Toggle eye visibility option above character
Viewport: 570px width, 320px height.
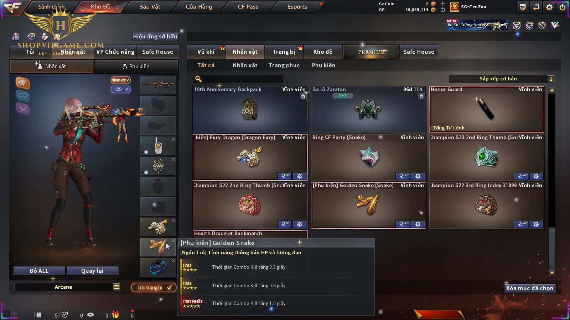click(x=120, y=89)
